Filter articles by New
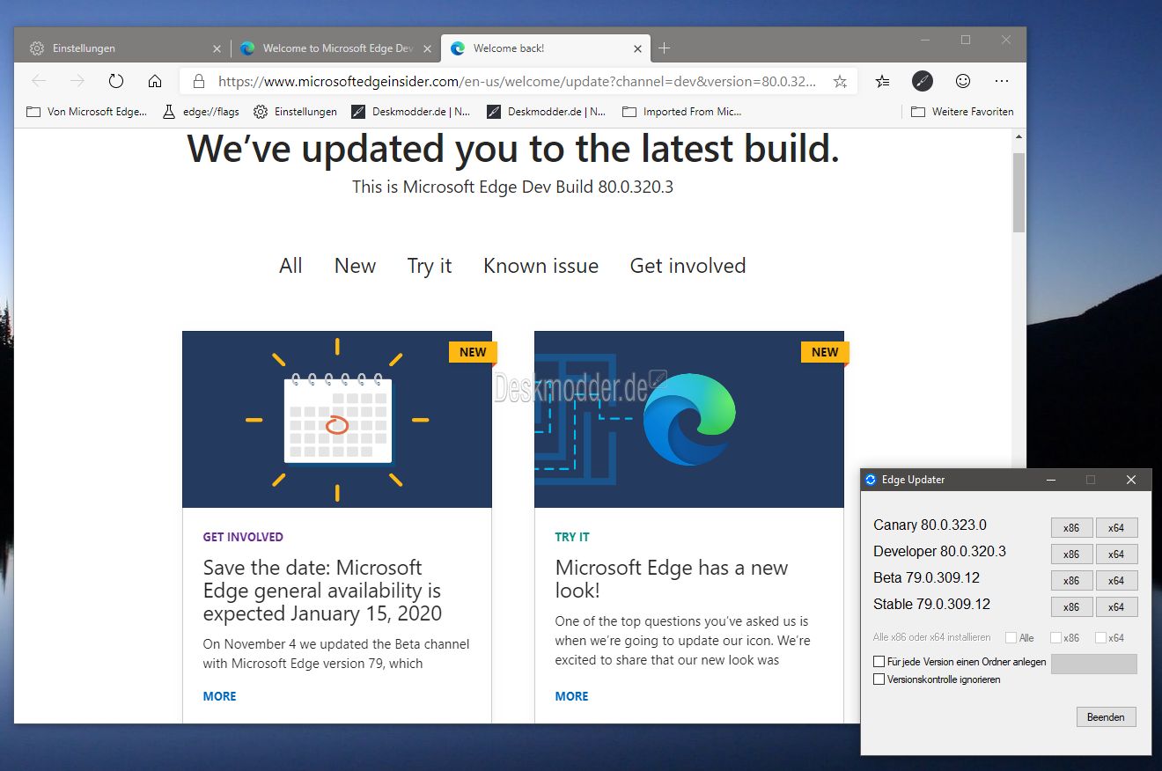This screenshot has width=1162, height=771. 355,266
